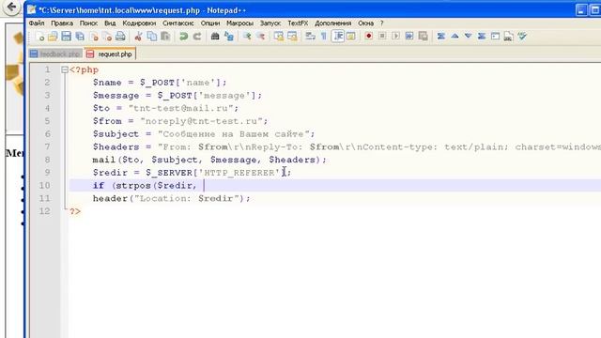Click the stop macro recording icon
The width and height of the screenshot is (601, 338).
(382, 36)
